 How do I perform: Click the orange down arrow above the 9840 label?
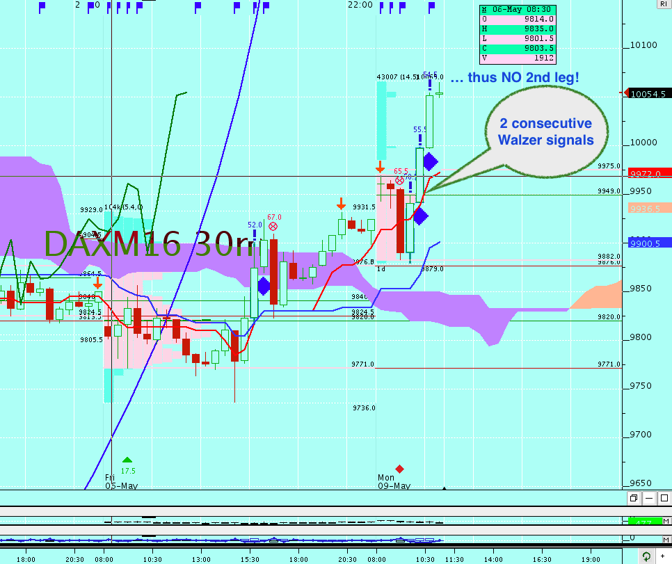pyautogui.click(x=97, y=283)
